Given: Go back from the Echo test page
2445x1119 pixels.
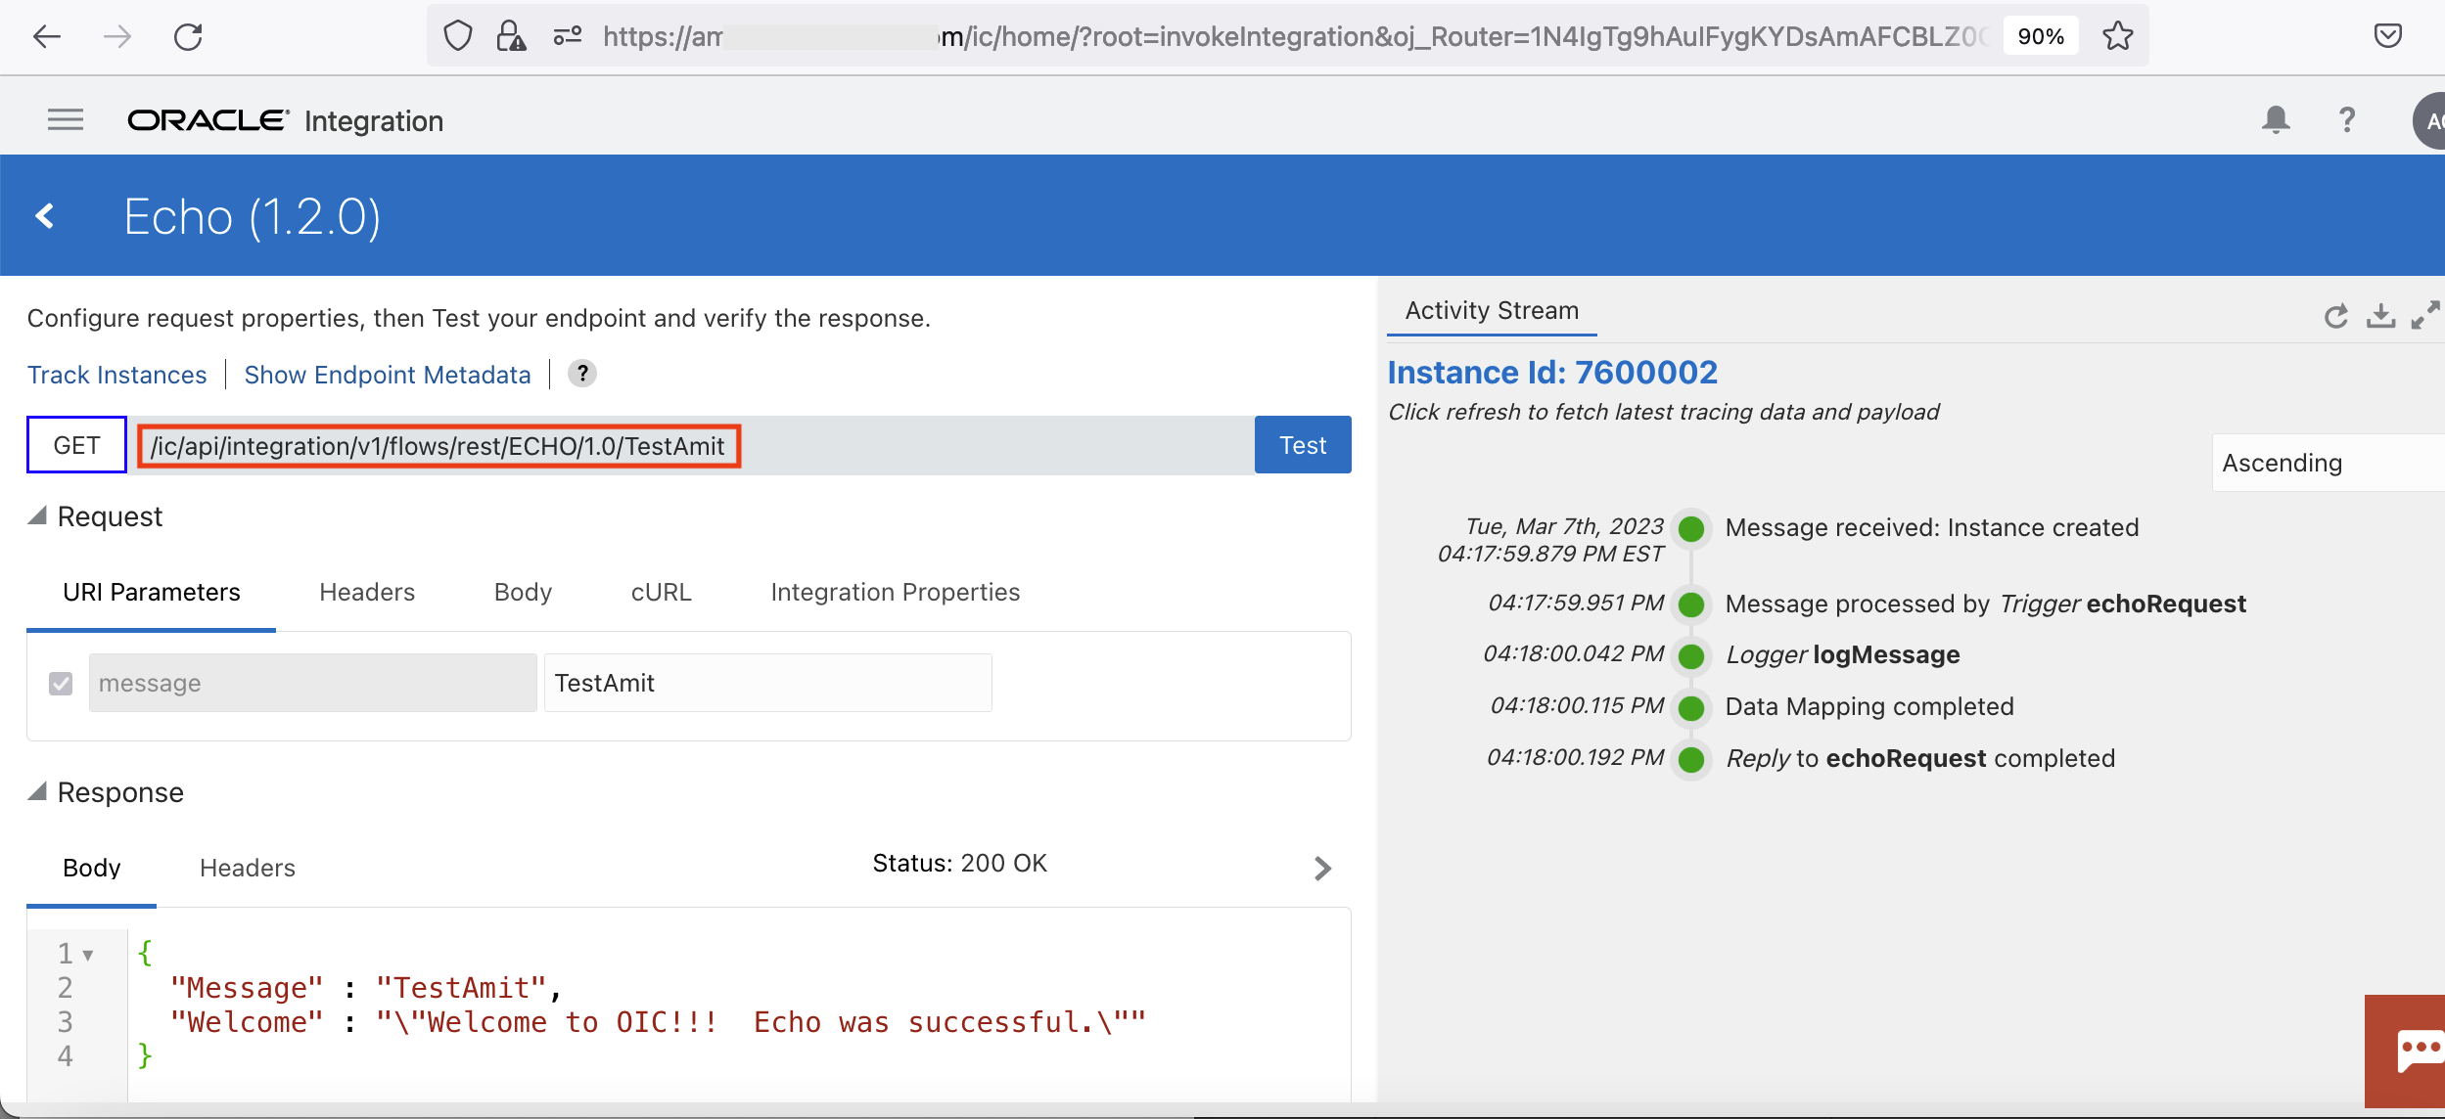Looking at the screenshot, I should tap(44, 214).
